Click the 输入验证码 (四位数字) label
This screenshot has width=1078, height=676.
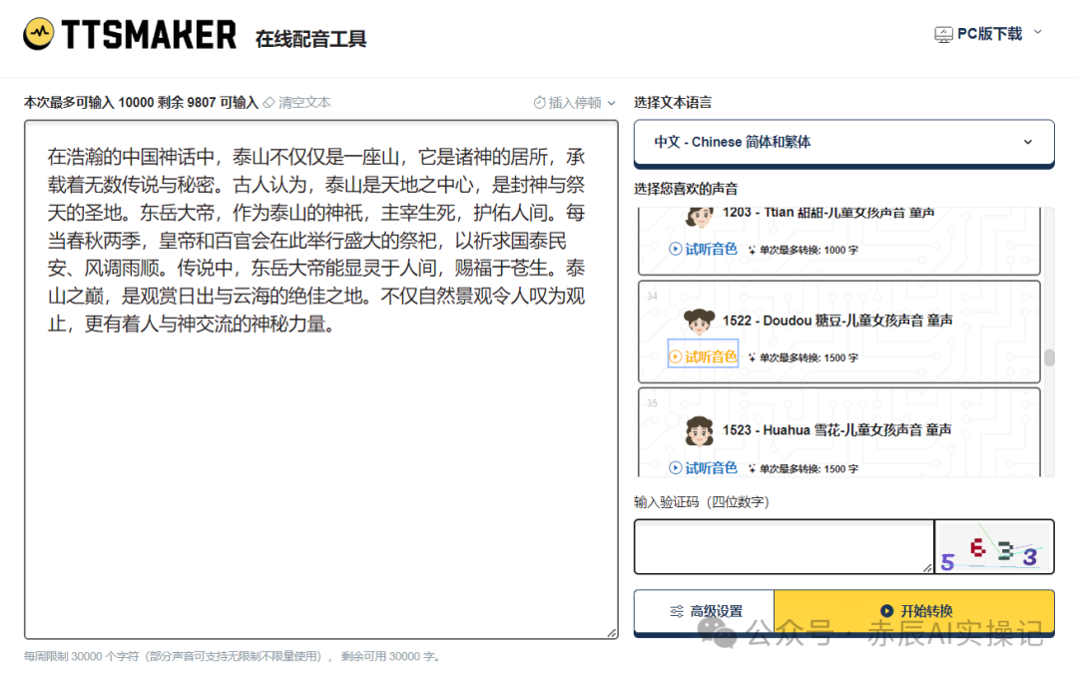(x=702, y=502)
